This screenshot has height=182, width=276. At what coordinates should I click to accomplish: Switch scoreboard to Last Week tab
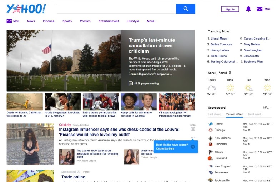point(214,114)
